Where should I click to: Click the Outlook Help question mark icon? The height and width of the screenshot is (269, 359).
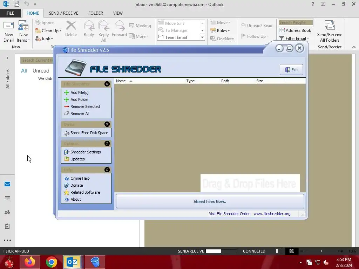(313, 4)
